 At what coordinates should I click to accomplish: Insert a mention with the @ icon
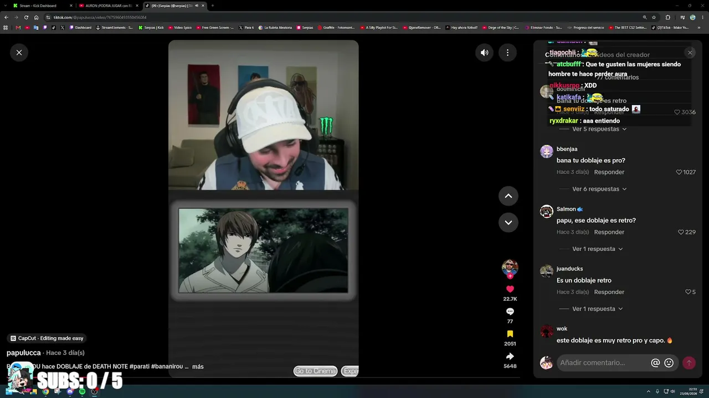coord(655,363)
